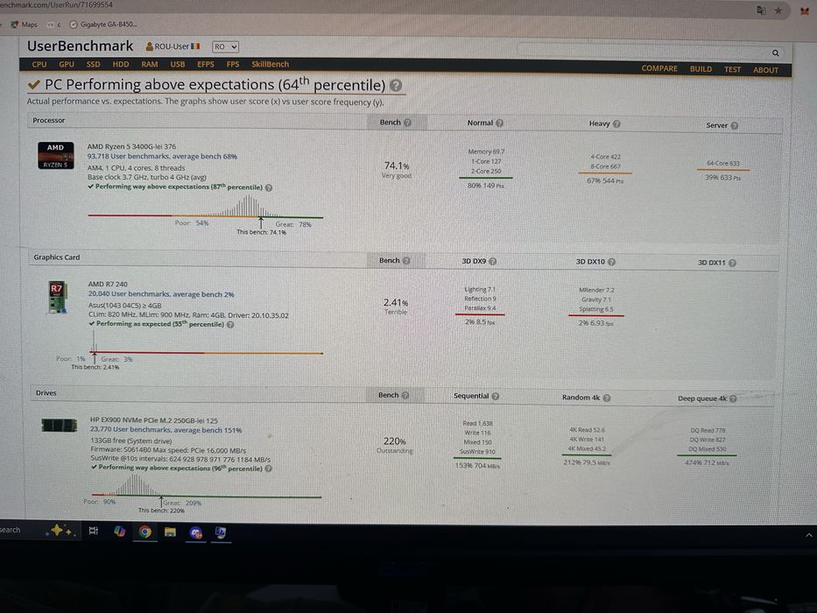Screen dimensions: 817x613
Task: Click BUILD in the navigation bar
Action: 701,69
